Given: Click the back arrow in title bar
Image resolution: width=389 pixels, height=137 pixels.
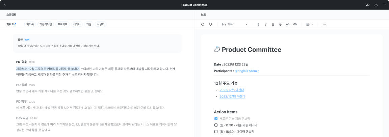Looking at the screenshot, I should [5, 5].
